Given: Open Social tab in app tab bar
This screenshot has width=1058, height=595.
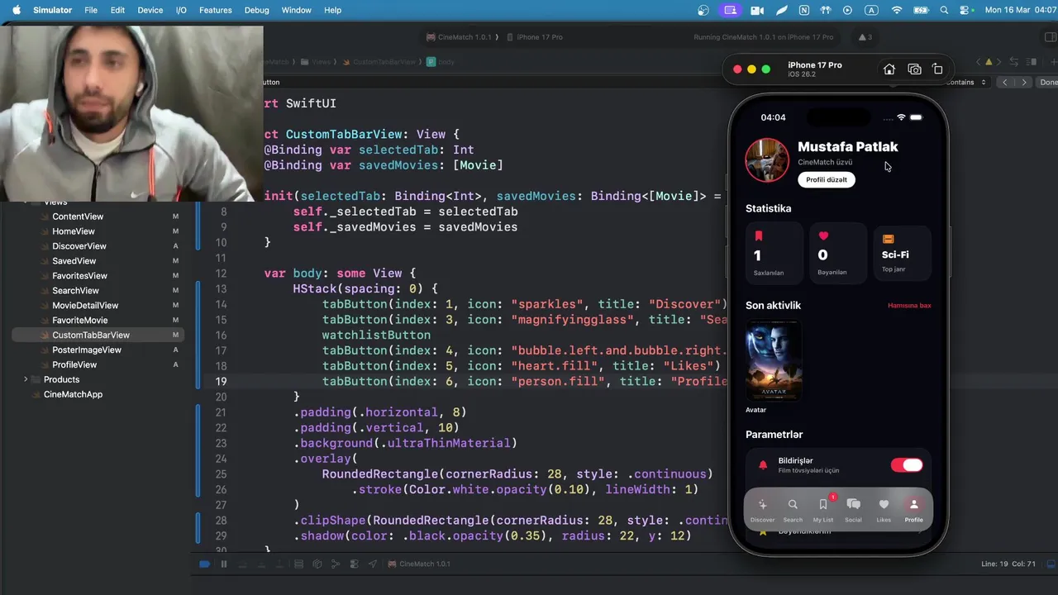Looking at the screenshot, I should click(853, 510).
